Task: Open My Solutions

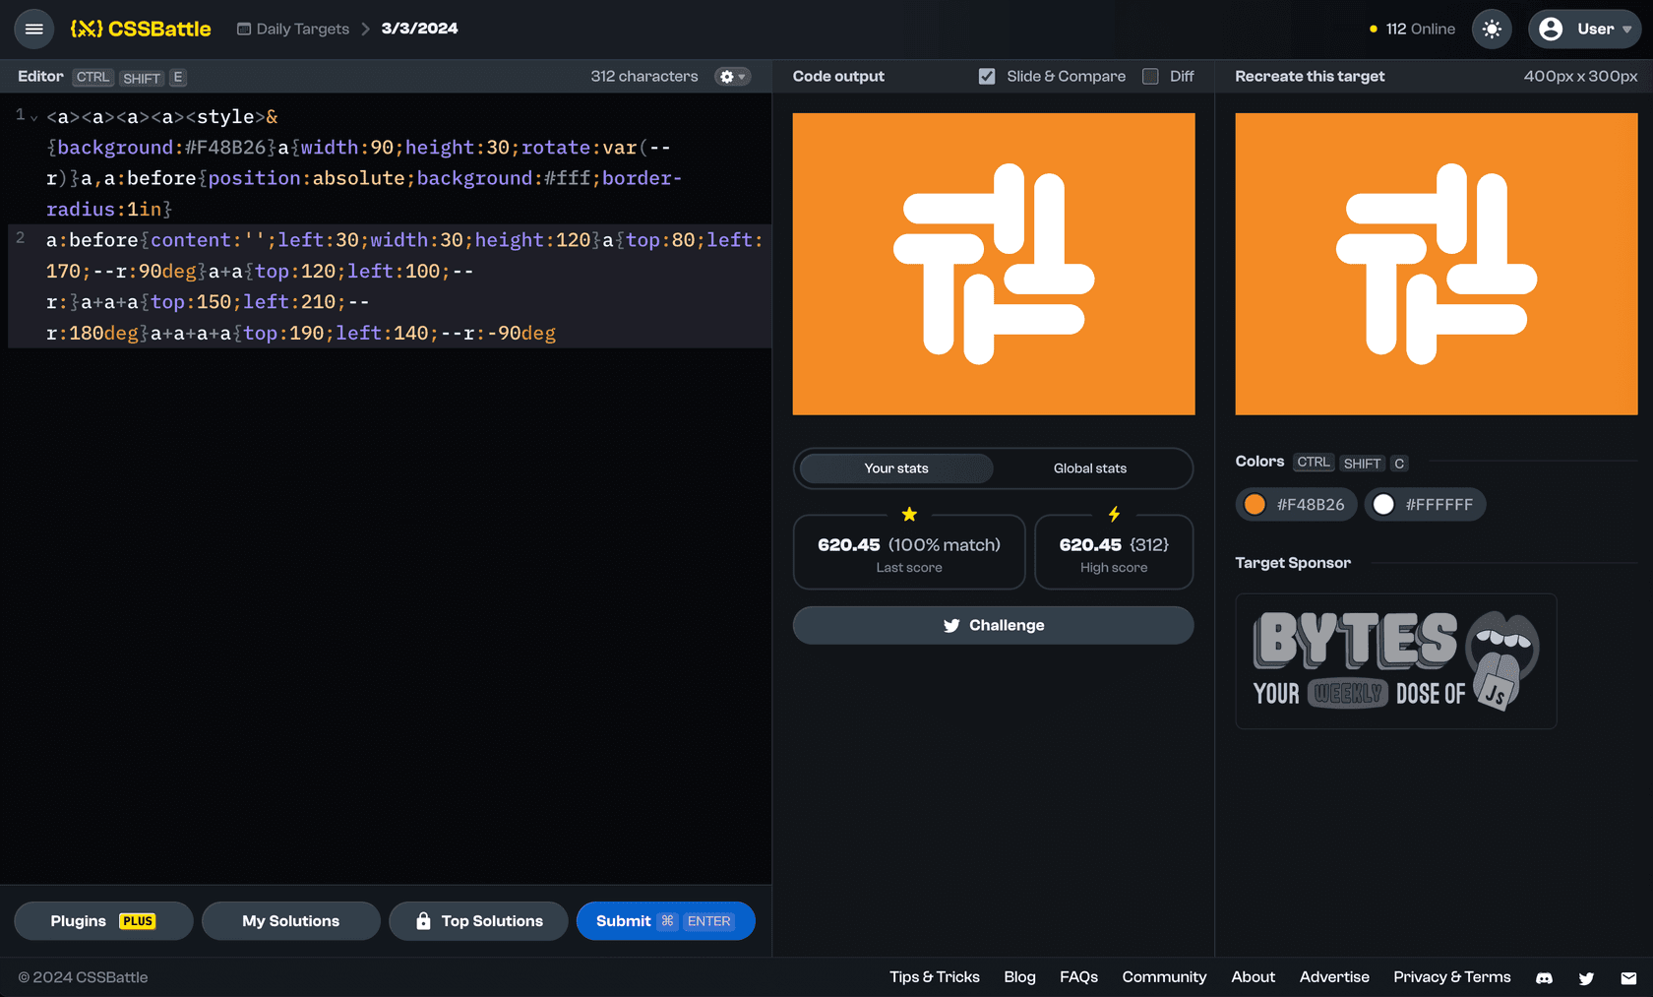Action: 290,921
